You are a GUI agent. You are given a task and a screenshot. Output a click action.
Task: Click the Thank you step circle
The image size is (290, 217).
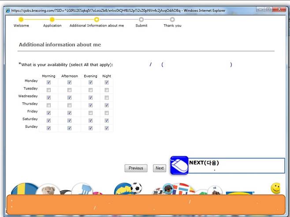pos(172,19)
